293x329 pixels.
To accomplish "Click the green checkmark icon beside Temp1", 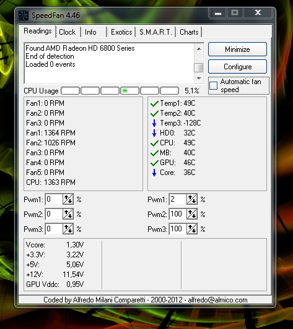I will (x=154, y=103).
